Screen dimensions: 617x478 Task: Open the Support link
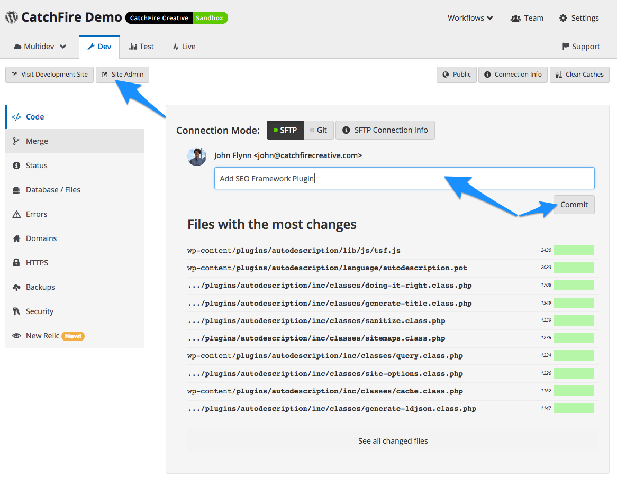click(581, 47)
